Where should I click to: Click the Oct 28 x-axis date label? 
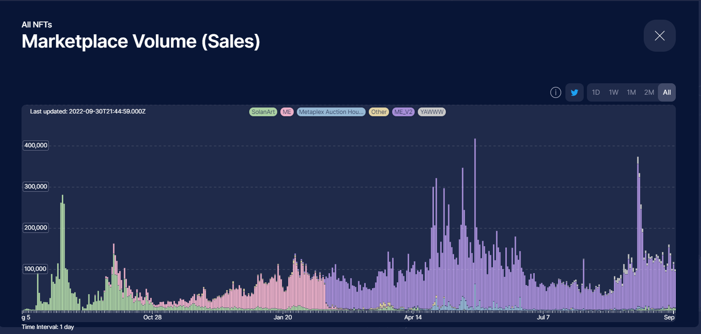click(x=153, y=317)
